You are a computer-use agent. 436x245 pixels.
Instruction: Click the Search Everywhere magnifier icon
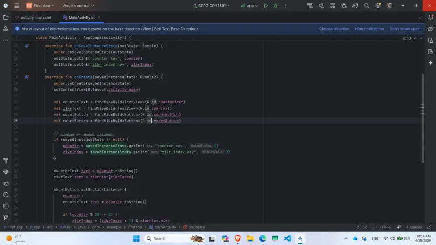click(x=367, y=6)
